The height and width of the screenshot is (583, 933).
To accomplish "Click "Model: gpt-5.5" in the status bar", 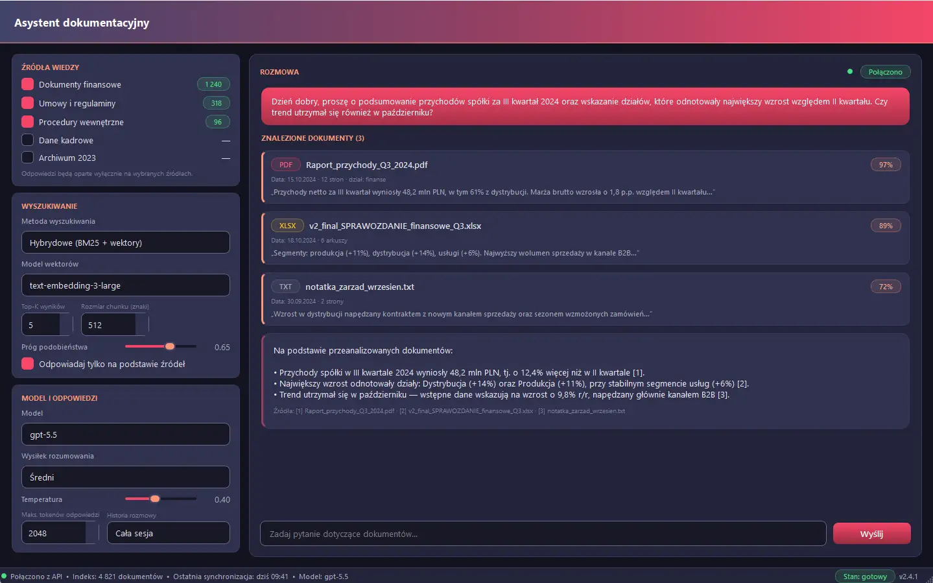I will (324, 577).
